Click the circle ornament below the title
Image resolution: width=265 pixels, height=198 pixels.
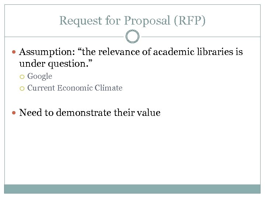click(x=132, y=37)
